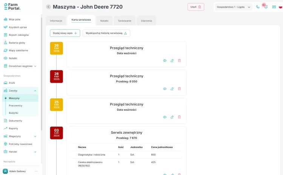
Task: Click the Nazwa column header
Action: click(x=82, y=147)
